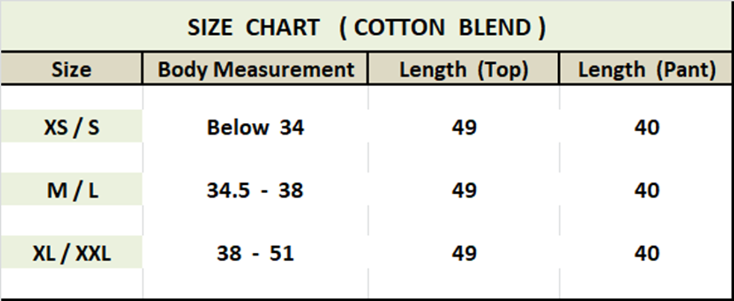The height and width of the screenshot is (301, 734).
Task: Select the XL / XXL size cell
Action: point(71,253)
